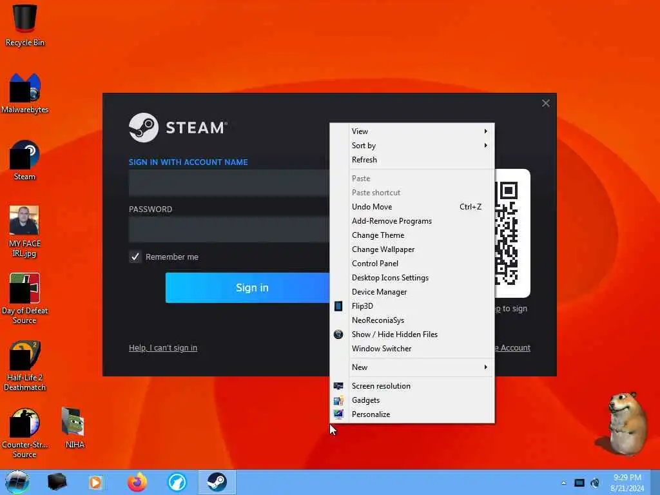
Task: Open Gadgets from context menu
Action: tap(412, 400)
